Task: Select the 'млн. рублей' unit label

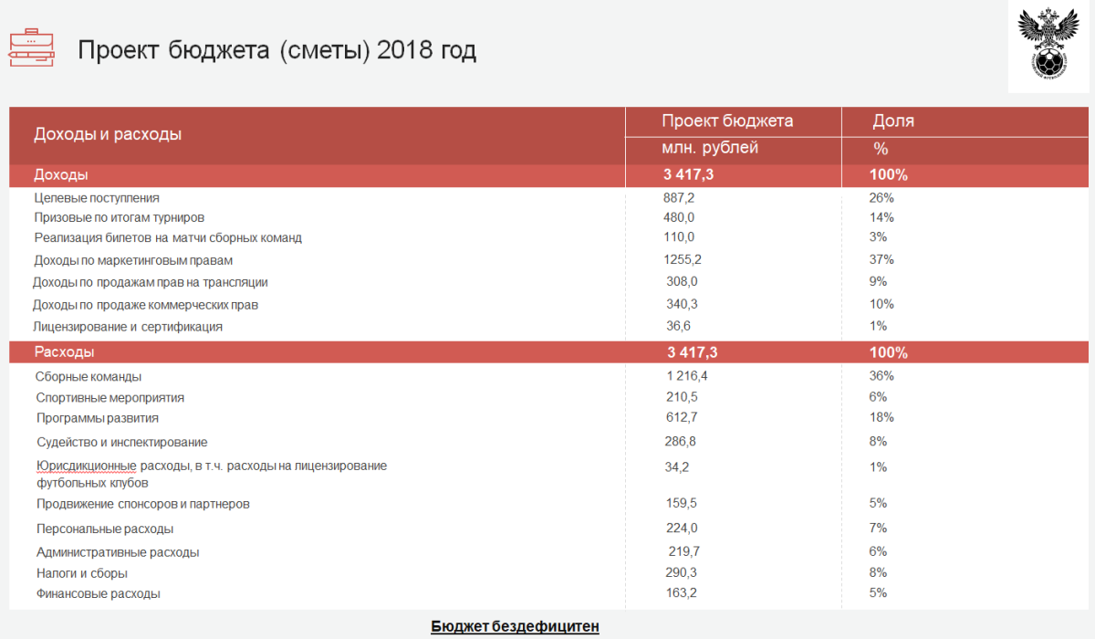Action: 710,148
